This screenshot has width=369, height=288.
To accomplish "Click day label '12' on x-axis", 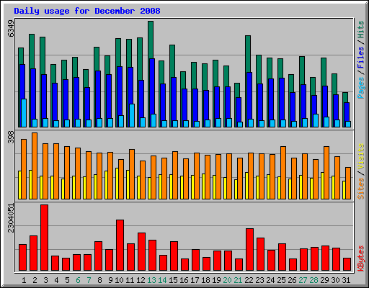I will pos(141,280).
